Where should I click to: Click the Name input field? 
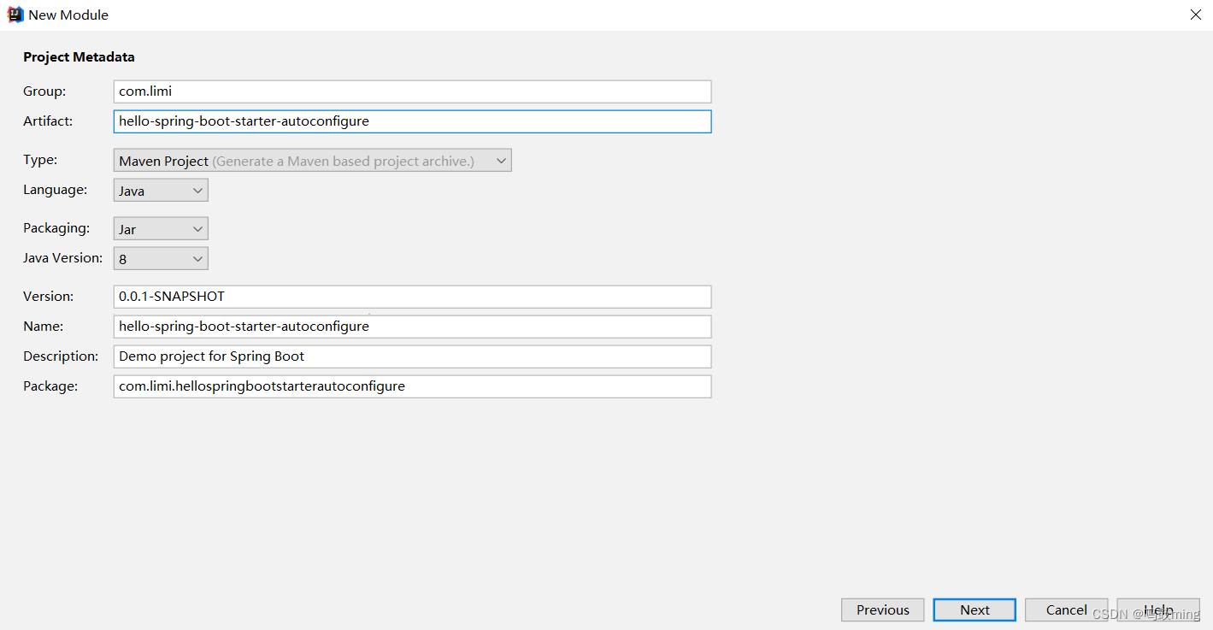coord(412,327)
